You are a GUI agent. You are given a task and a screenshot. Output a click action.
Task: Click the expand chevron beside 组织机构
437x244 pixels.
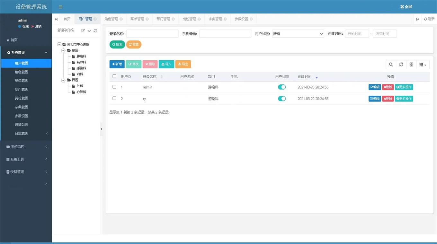click(x=89, y=31)
